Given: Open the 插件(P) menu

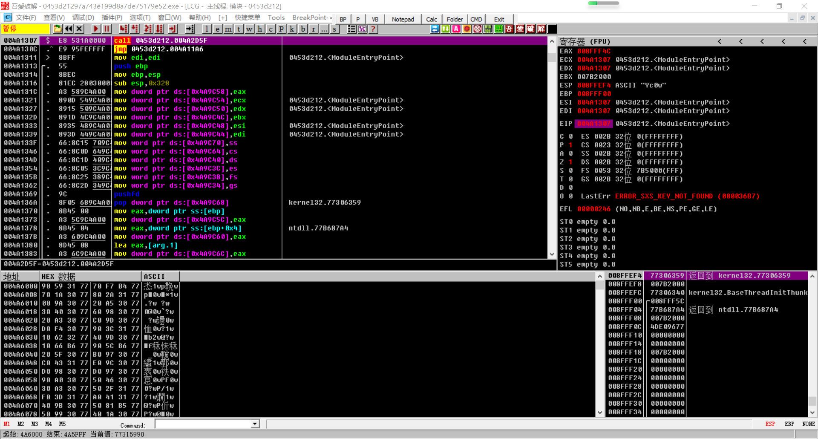Looking at the screenshot, I should pyautogui.click(x=112, y=17).
